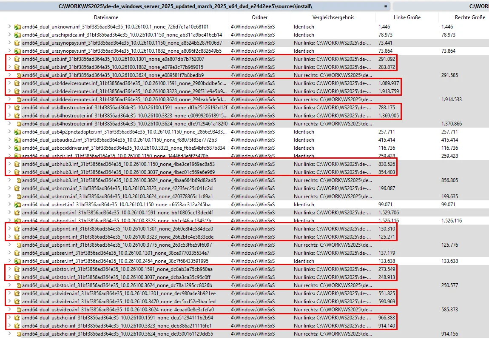The width and height of the screenshot is (489, 339).
Task: Click right size value 1.914.533
Action: (452, 100)
